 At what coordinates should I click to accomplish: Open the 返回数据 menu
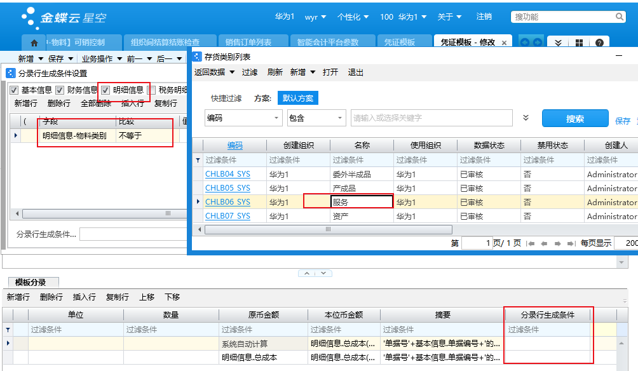(x=214, y=72)
